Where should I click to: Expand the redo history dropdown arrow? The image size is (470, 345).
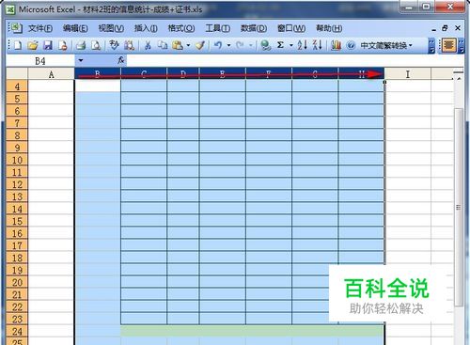(251, 45)
